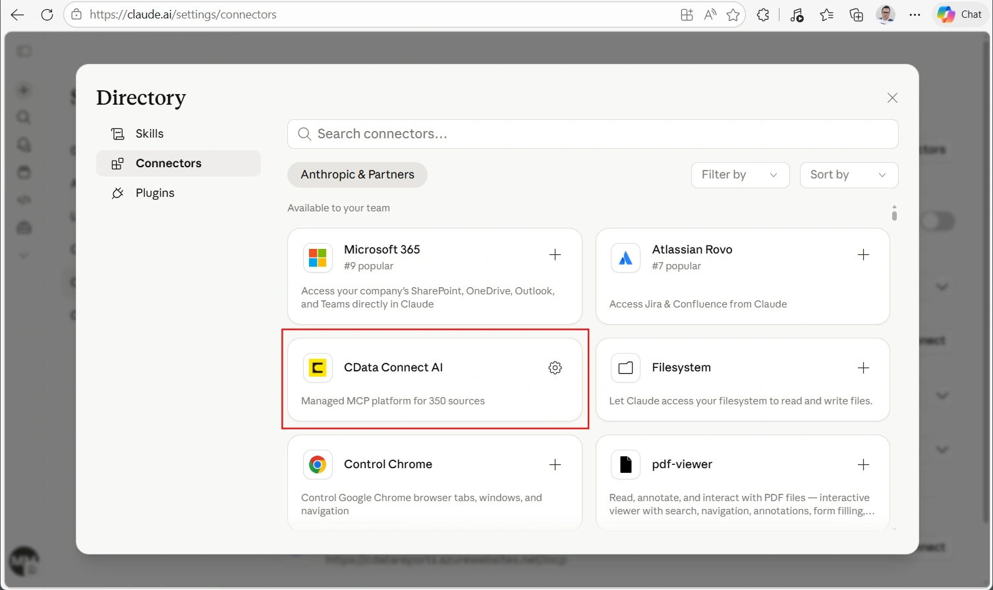Viewport: 993px width, 590px height.
Task: Select the Anthropic & Partners filter chip
Action: 357,174
